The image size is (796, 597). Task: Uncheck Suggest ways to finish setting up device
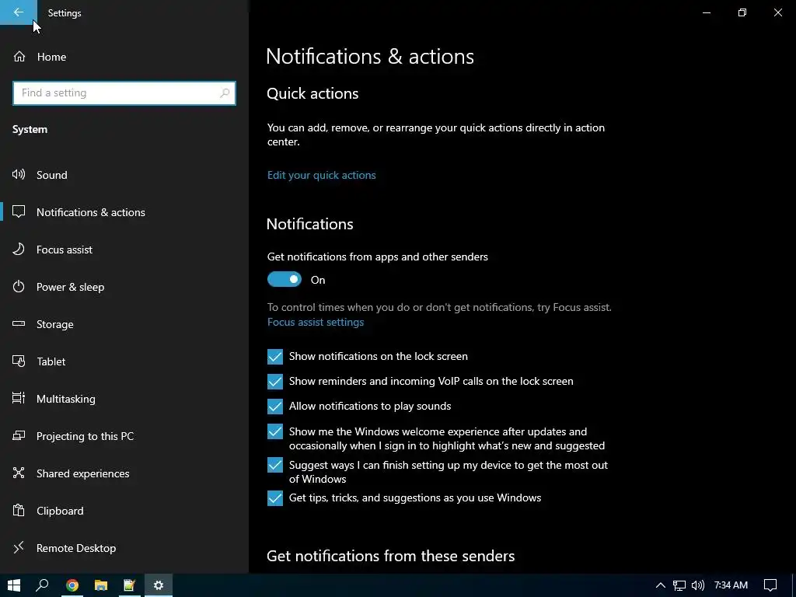click(275, 465)
